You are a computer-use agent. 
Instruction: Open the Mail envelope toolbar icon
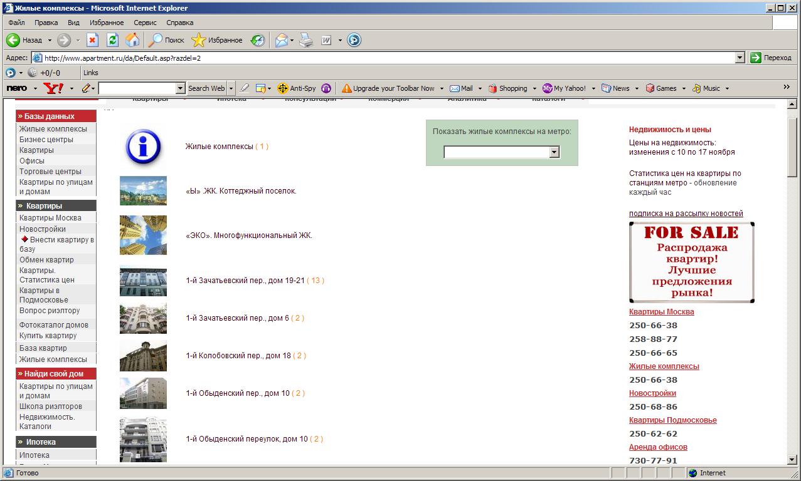[282, 40]
